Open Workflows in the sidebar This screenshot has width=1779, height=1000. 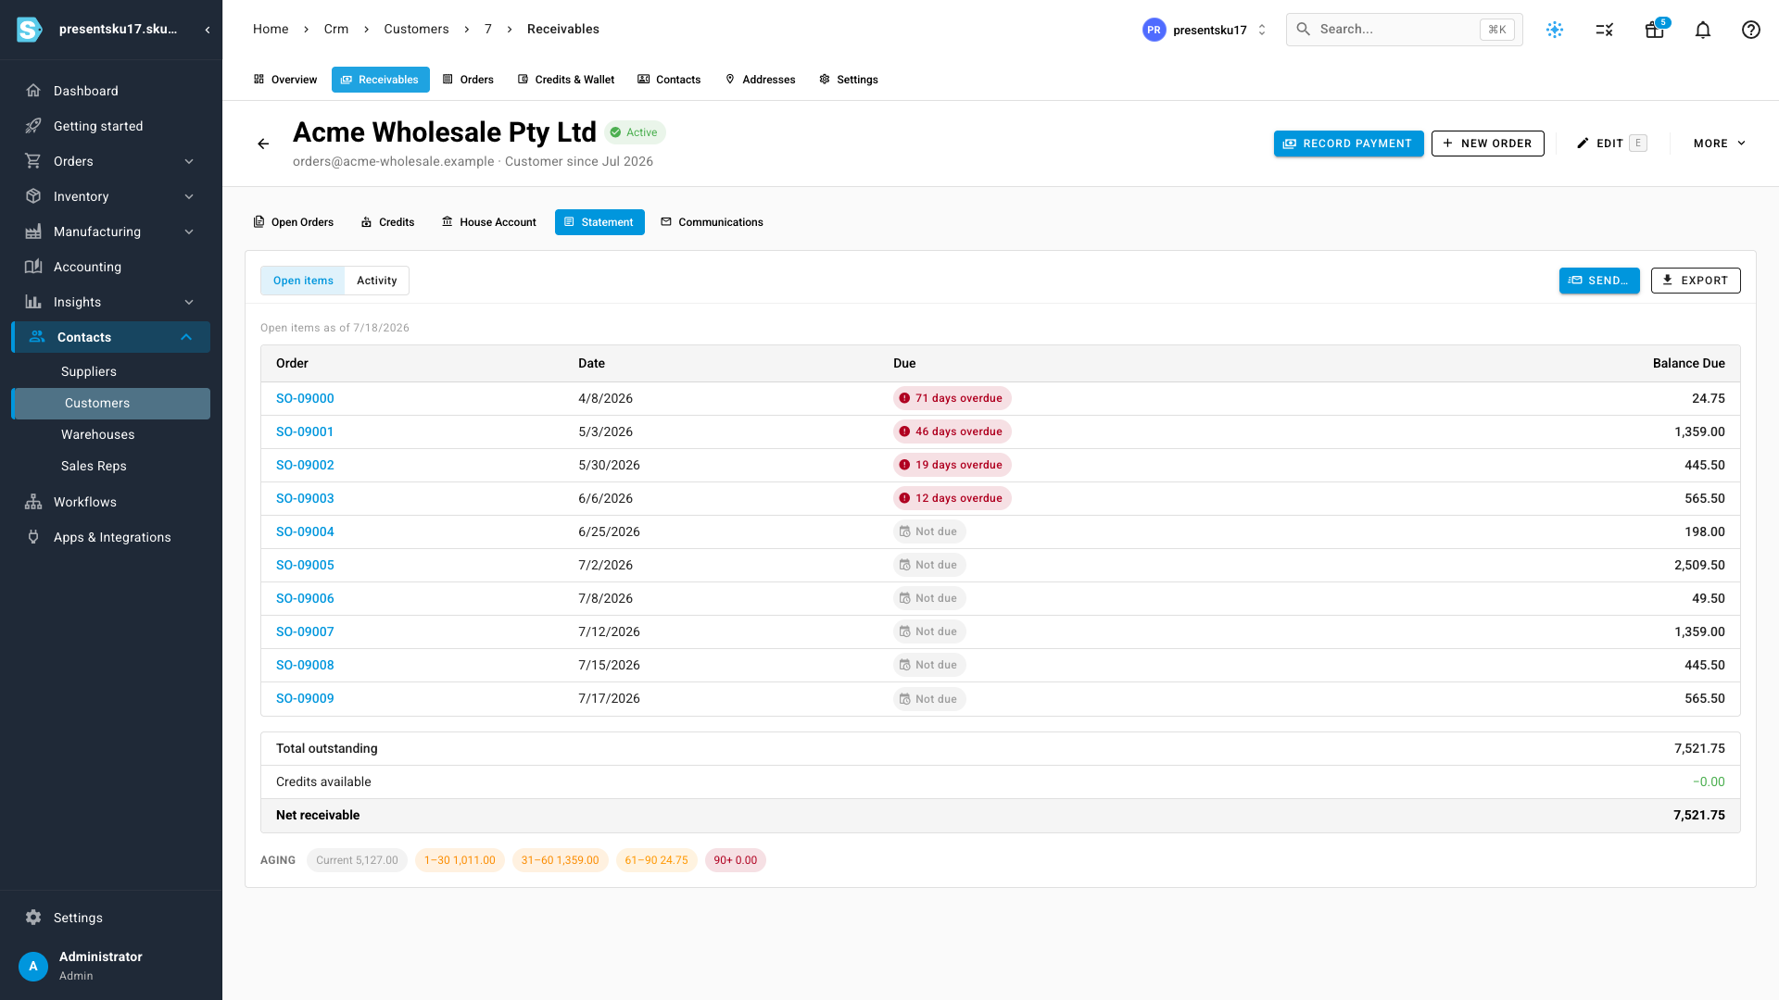111,502
